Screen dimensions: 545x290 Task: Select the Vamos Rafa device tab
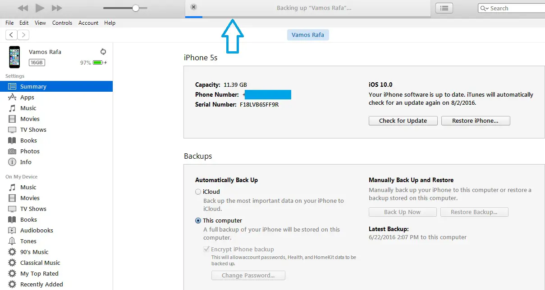pos(308,35)
